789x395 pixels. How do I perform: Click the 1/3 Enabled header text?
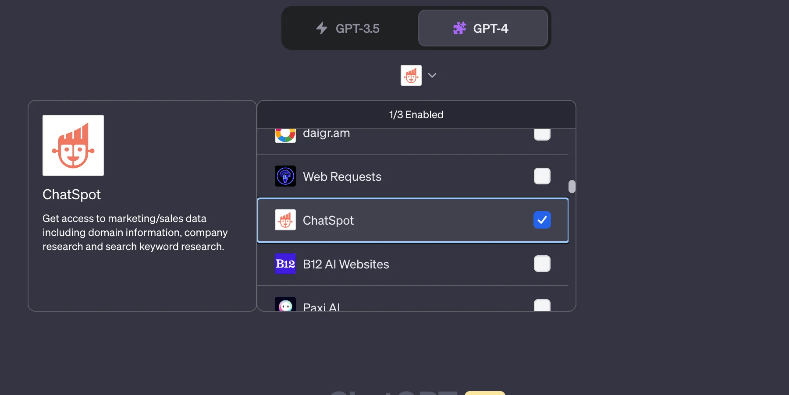tap(416, 115)
